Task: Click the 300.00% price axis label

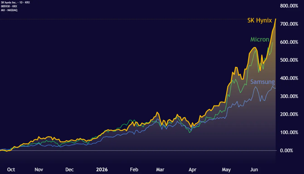Action: [289, 96]
